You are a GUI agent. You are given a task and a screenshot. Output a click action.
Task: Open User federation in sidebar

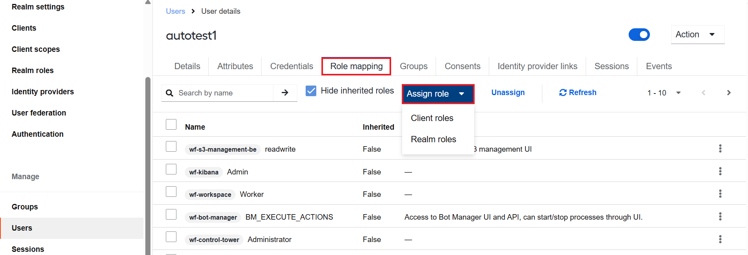(x=39, y=113)
